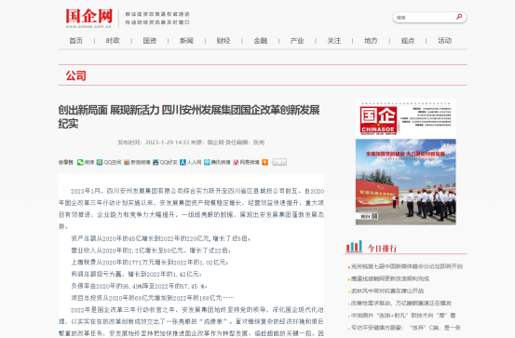Select the 观点 navigation item

coord(408,41)
